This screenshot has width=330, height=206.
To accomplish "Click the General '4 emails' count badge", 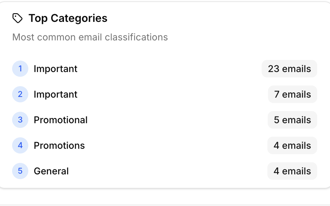I will coord(292,171).
